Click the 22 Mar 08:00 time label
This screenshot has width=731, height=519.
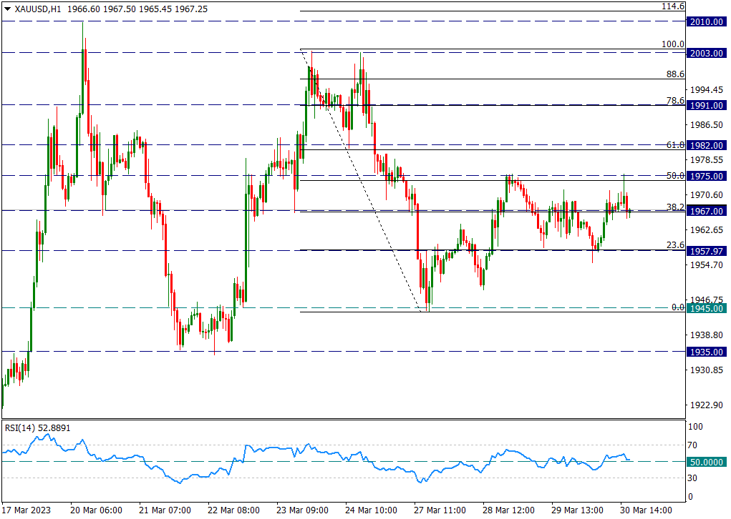pyautogui.click(x=233, y=510)
